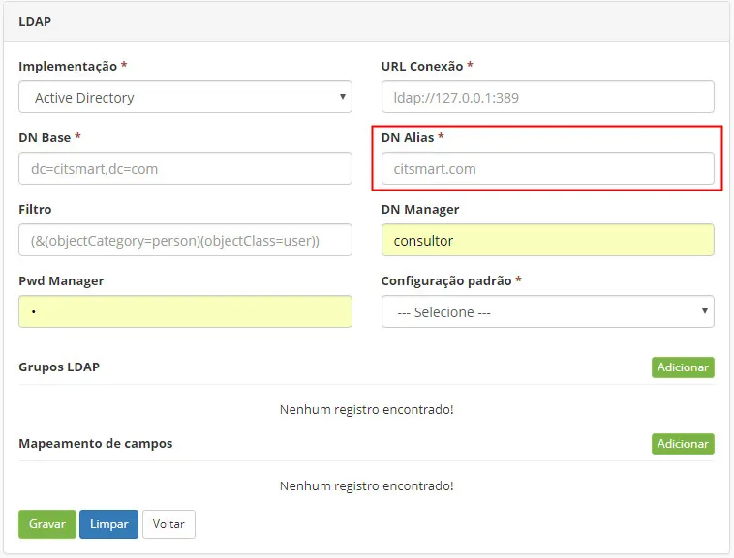
Task: Click the Filtro input field
Action: pos(185,240)
